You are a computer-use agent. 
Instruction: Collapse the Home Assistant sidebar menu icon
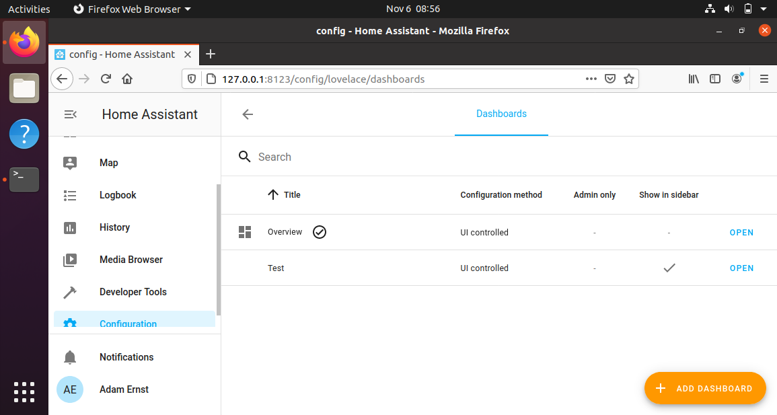click(x=71, y=114)
